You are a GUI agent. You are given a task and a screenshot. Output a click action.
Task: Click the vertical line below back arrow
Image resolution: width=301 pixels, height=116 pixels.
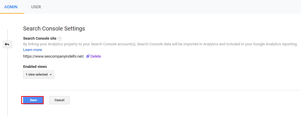pyautogui.click(x=7, y=80)
